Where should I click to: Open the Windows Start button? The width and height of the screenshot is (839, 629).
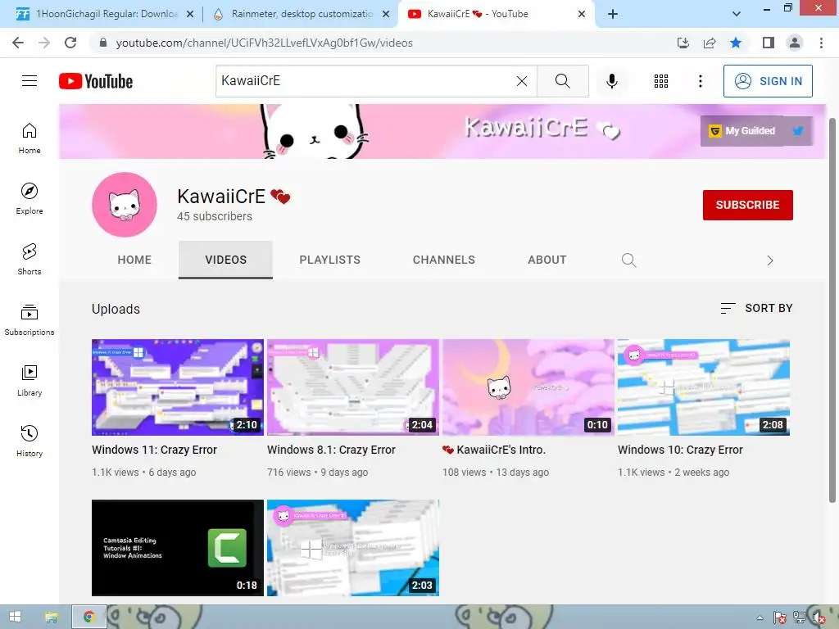pos(15,617)
